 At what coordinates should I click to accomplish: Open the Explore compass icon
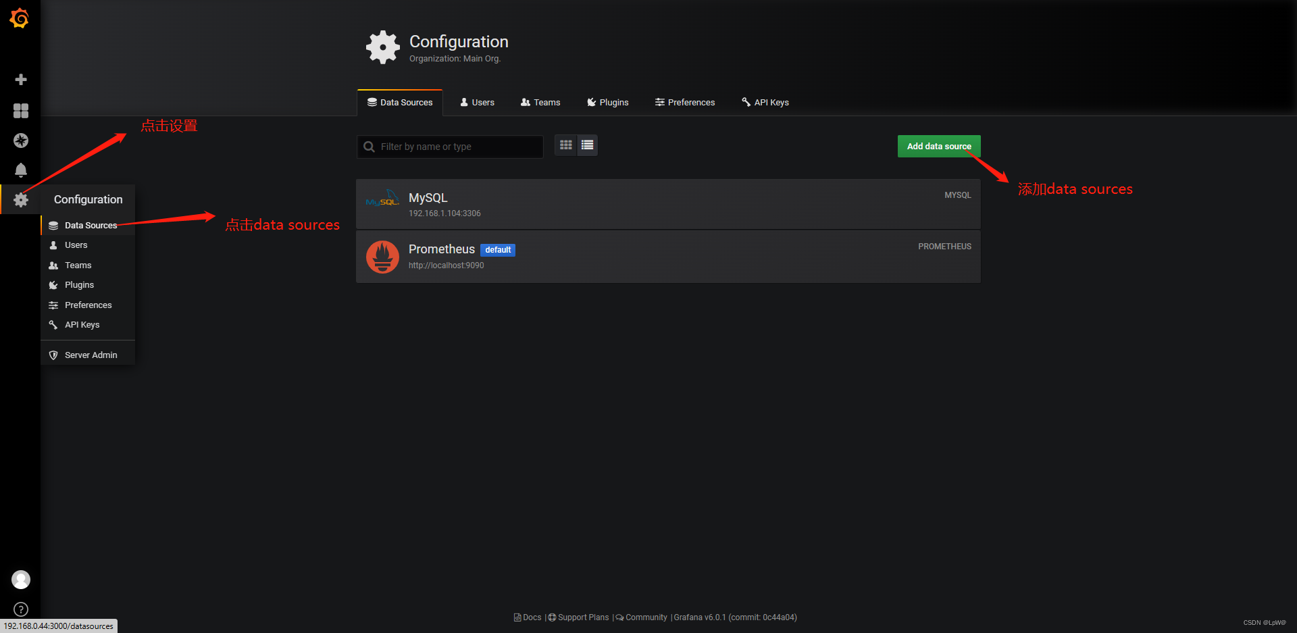pos(21,141)
